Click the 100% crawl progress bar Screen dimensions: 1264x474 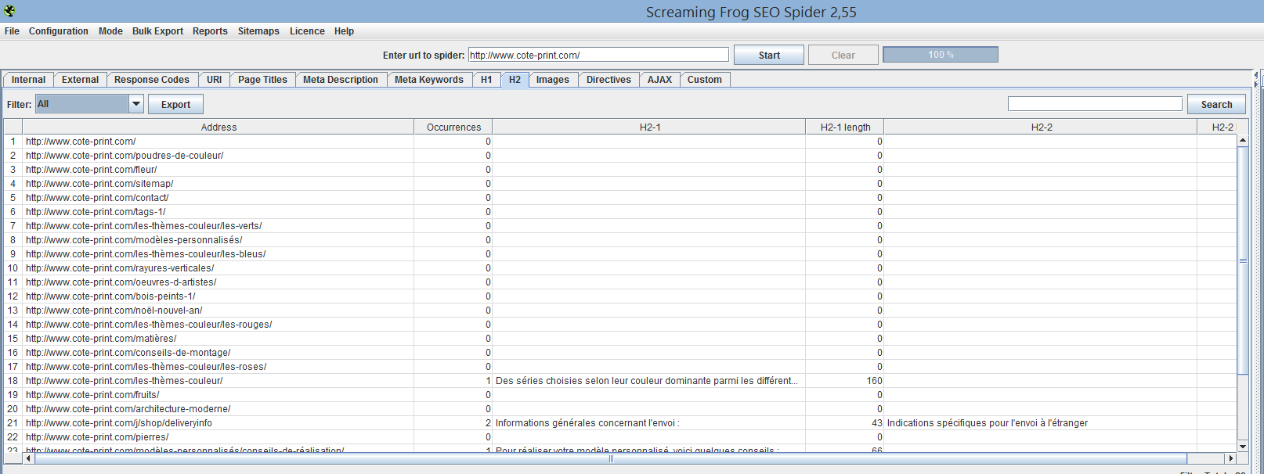click(940, 55)
